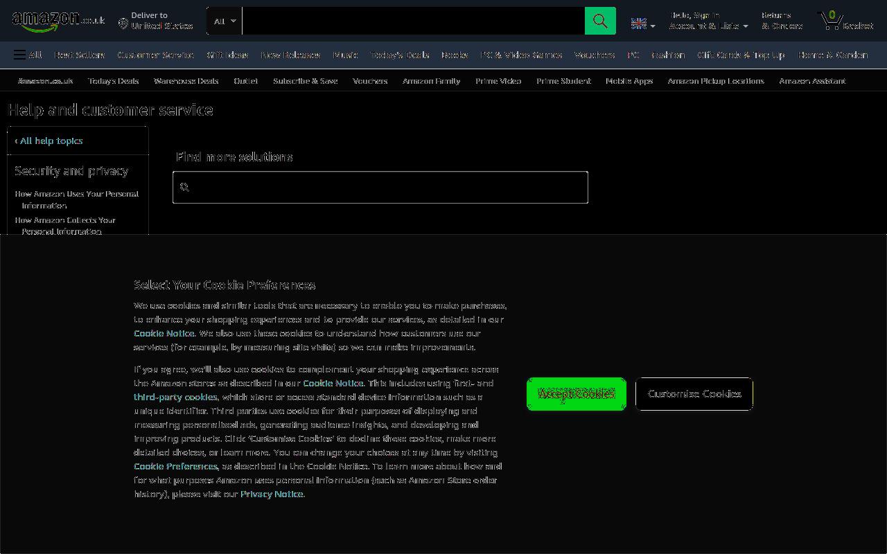Open the second Cookie Notice link
Viewport: 887px width, 554px height.
point(333,383)
